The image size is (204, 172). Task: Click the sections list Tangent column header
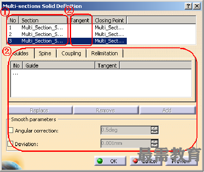click(x=80, y=20)
